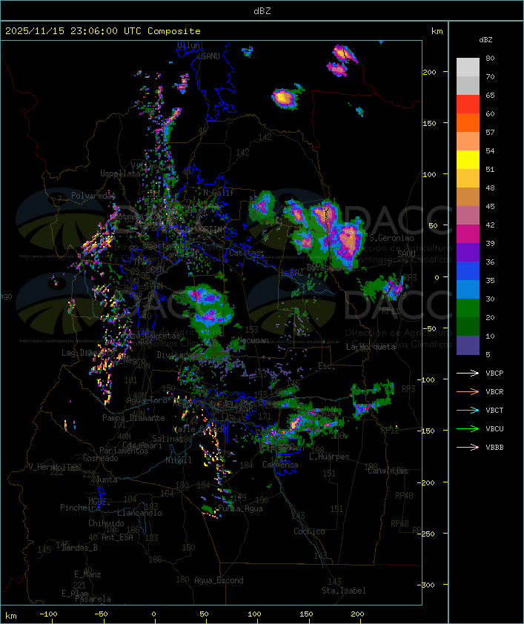Click the Pampa_Diamante map label
The height and width of the screenshot is (624, 524).
133,418
